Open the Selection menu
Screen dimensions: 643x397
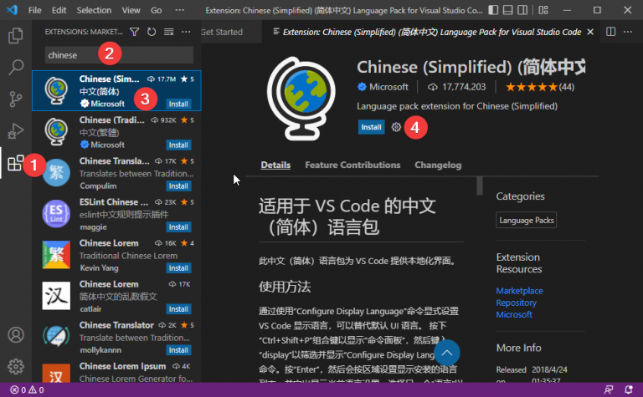[x=94, y=10]
